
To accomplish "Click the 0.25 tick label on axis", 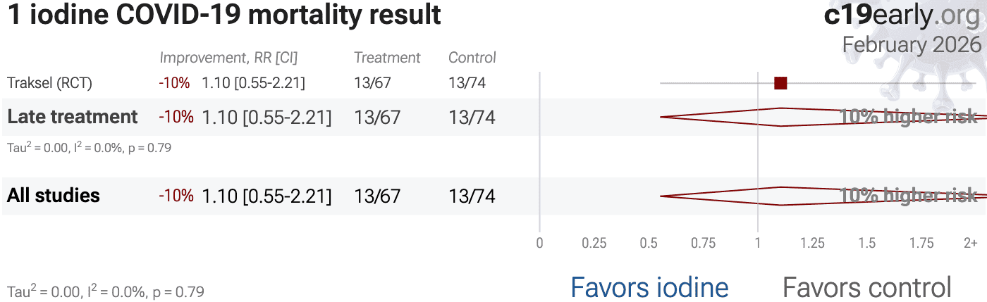I will point(594,244).
